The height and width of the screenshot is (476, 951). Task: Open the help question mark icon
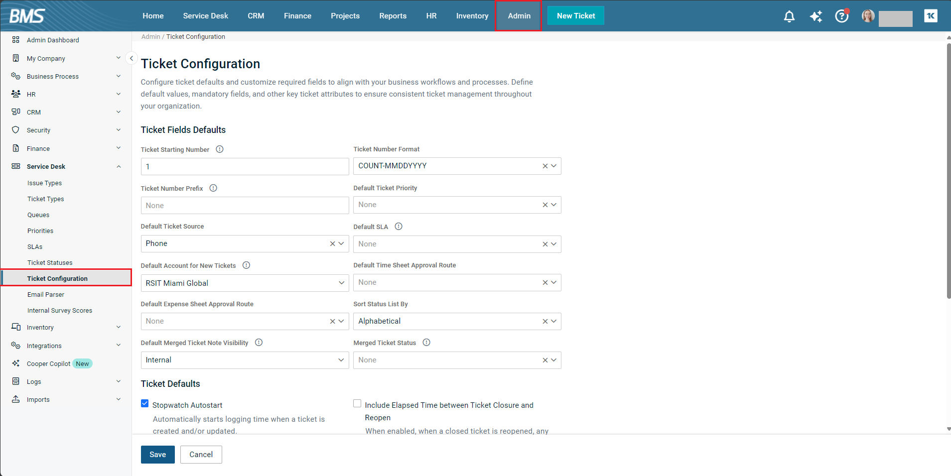(x=841, y=16)
